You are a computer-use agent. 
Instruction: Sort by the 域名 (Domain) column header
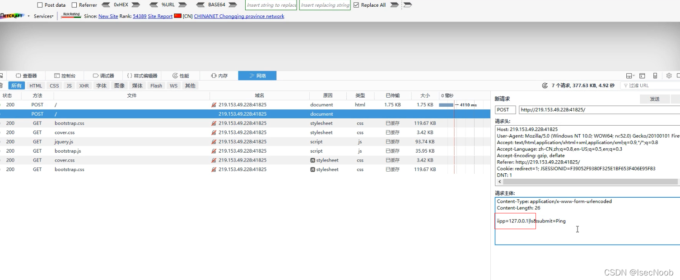(260, 95)
